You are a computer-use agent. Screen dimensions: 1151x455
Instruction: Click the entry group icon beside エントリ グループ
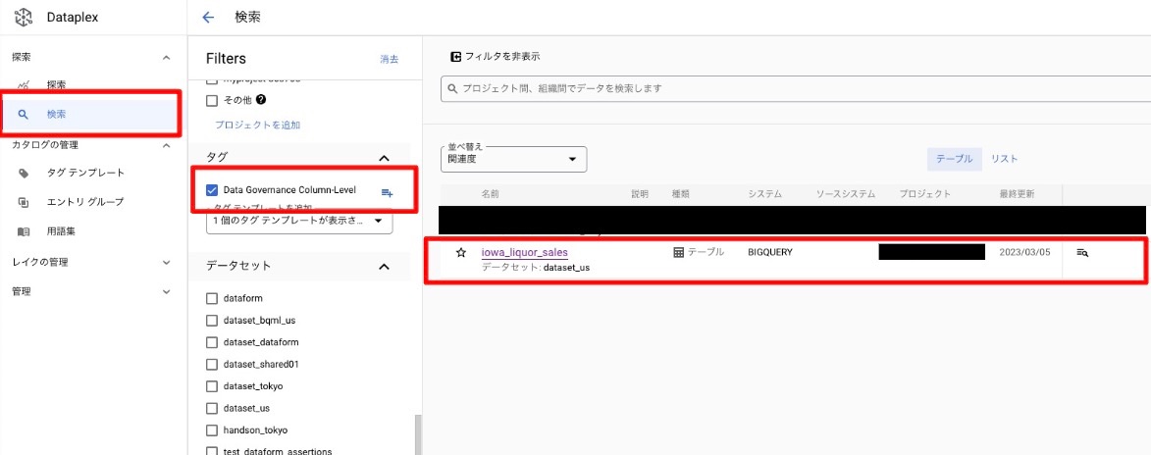coord(24,202)
